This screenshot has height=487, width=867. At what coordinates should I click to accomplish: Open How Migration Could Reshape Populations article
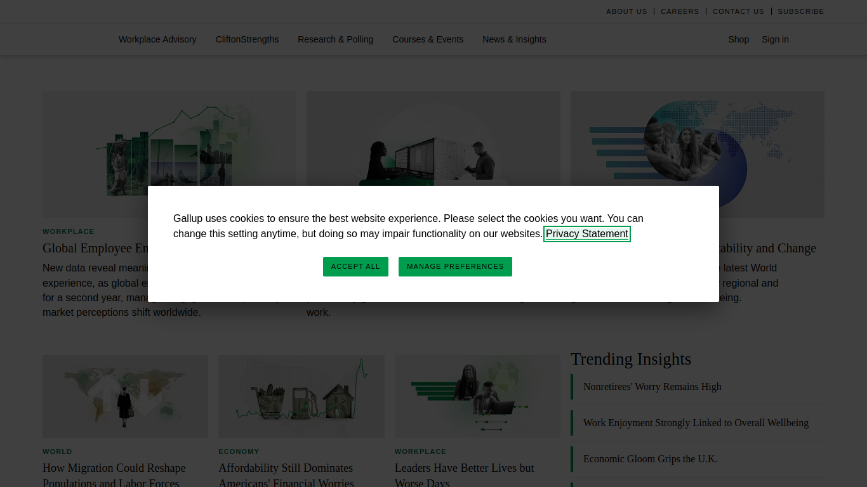coord(114,475)
